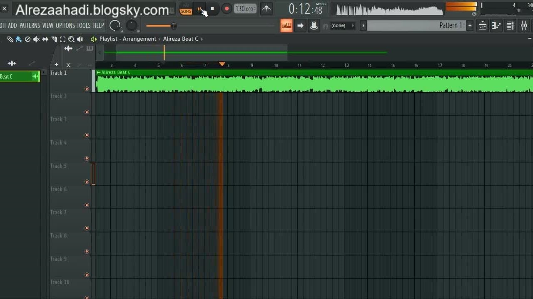
Task: Toggle Song/Pattern mode button
Action: click(x=186, y=9)
